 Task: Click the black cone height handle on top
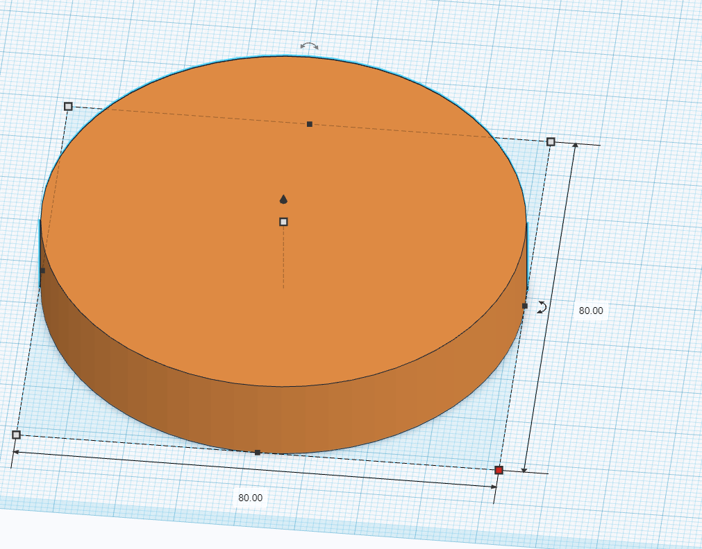point(283,199)
